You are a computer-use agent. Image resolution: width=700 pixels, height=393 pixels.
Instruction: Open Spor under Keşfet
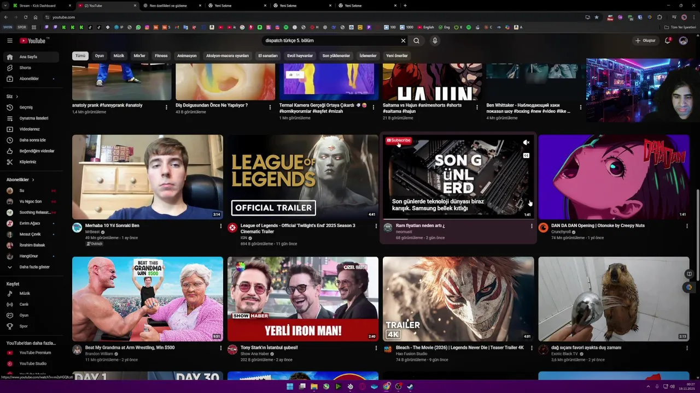[x=31, y=326]
